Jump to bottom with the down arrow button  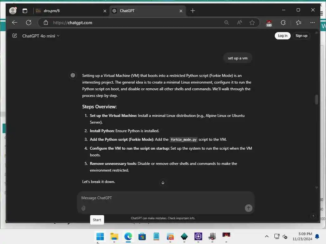[x=163, y=183]
